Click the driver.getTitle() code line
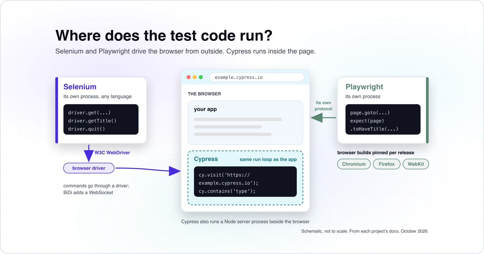The width and height of the screenshot is (484, 254). [92, 121]
